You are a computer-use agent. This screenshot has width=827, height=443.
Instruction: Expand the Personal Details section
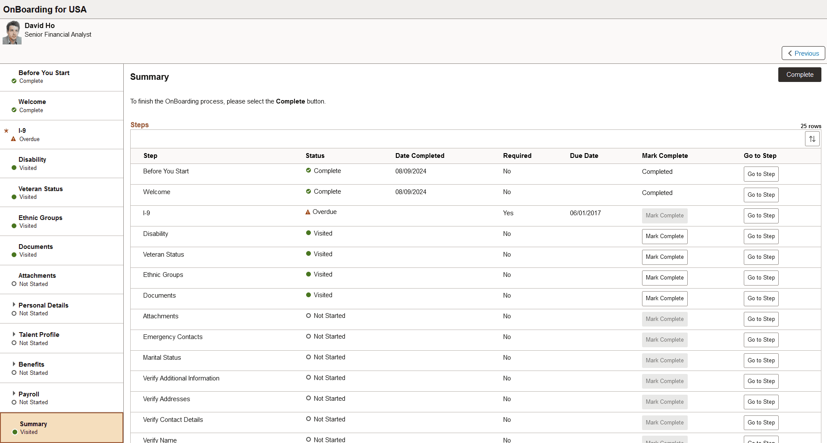point(14,305)
